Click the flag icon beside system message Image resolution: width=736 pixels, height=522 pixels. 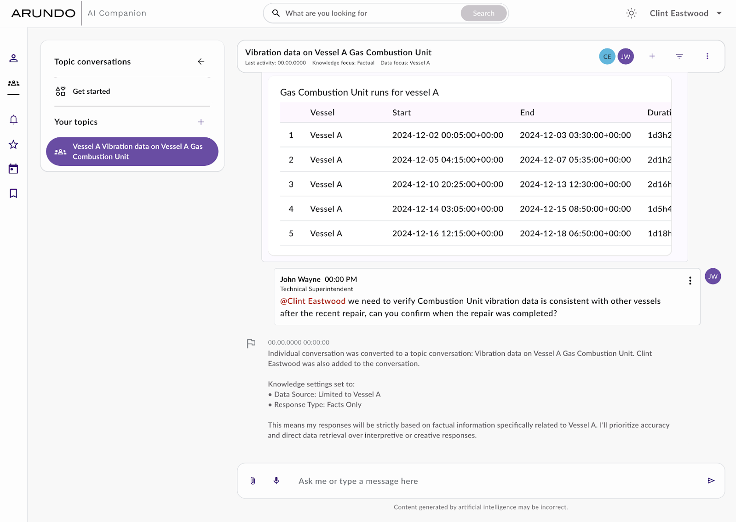251,343
